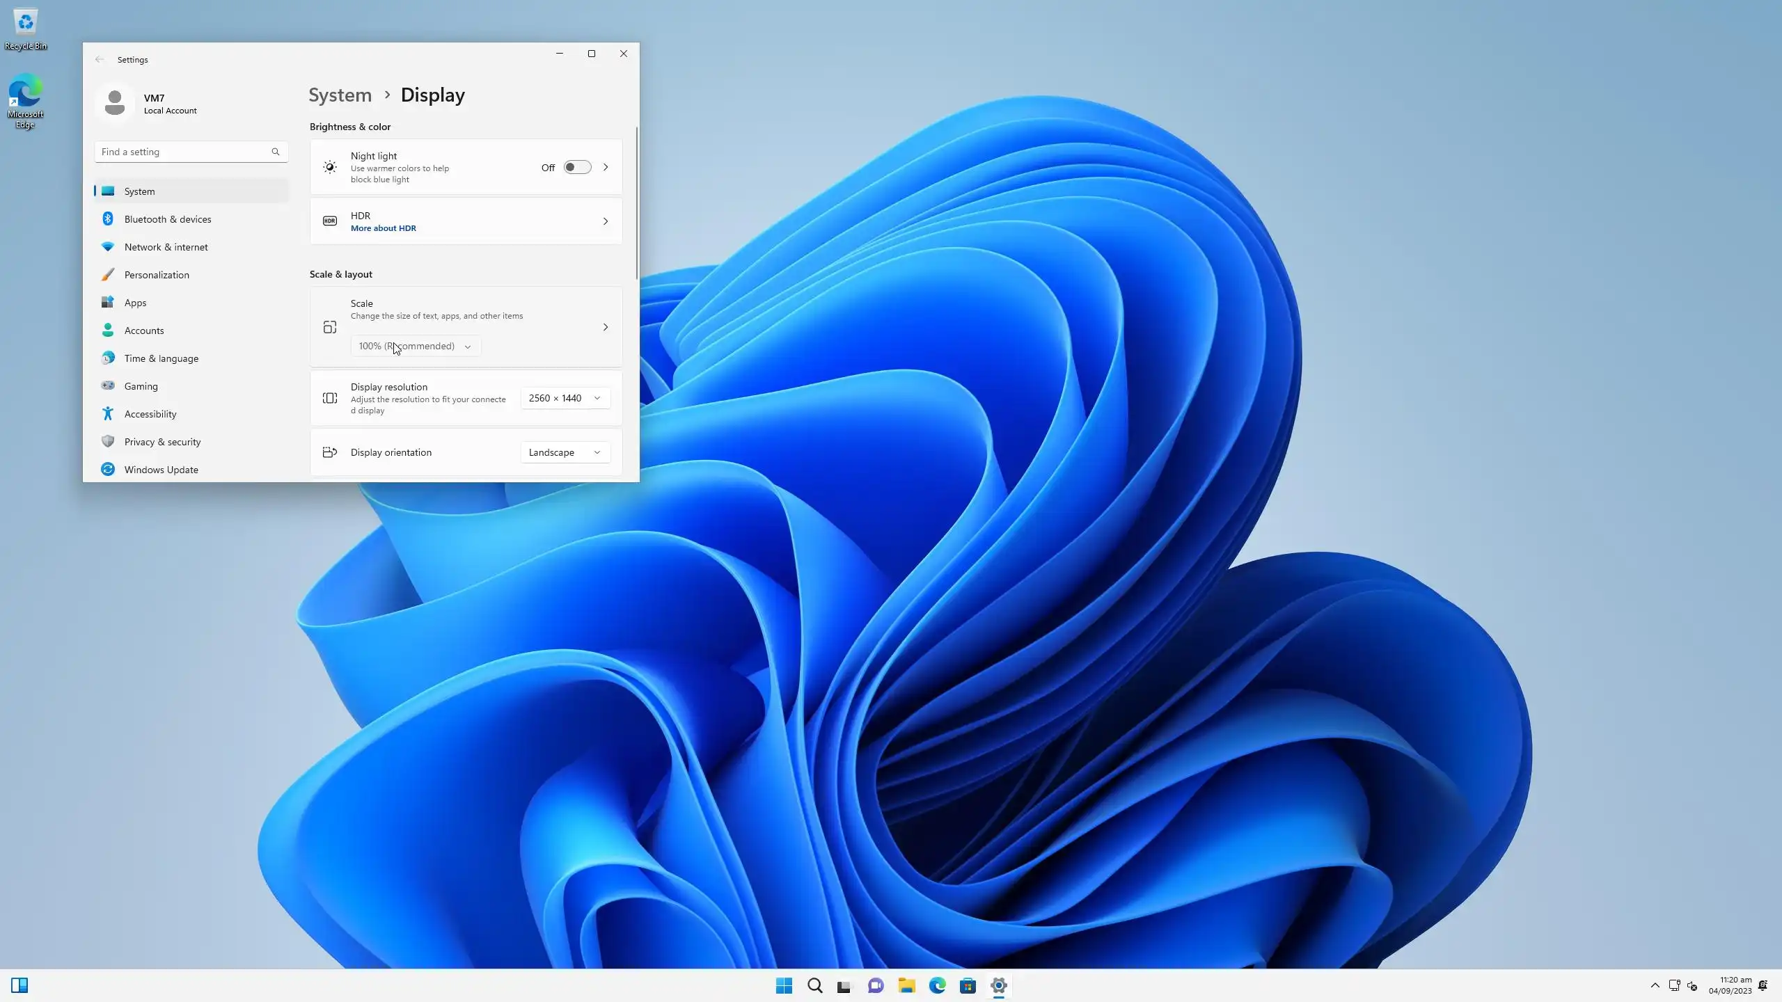Select Time & language in sidebar
Screen dimensions: 1782x1002
tap(161, 358)
